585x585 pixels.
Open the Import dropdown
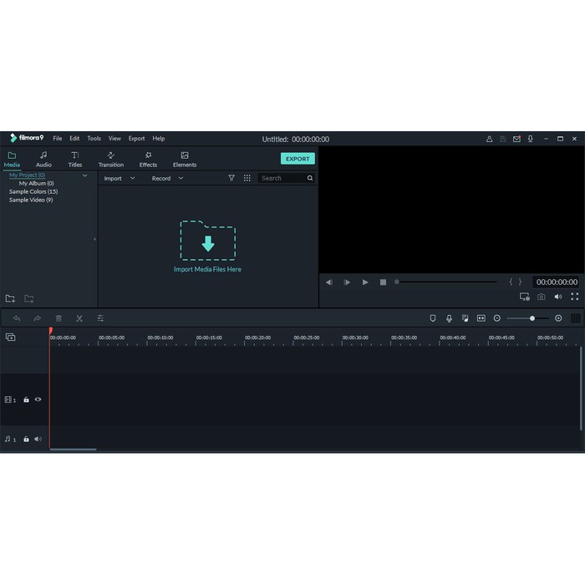click(x=119, y=178)
